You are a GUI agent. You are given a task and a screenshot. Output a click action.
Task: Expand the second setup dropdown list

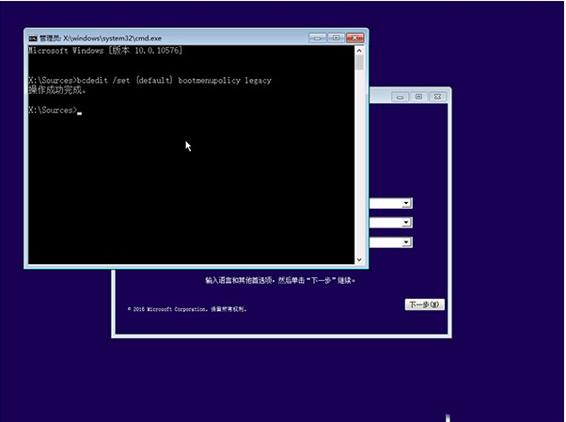(406, 223)
